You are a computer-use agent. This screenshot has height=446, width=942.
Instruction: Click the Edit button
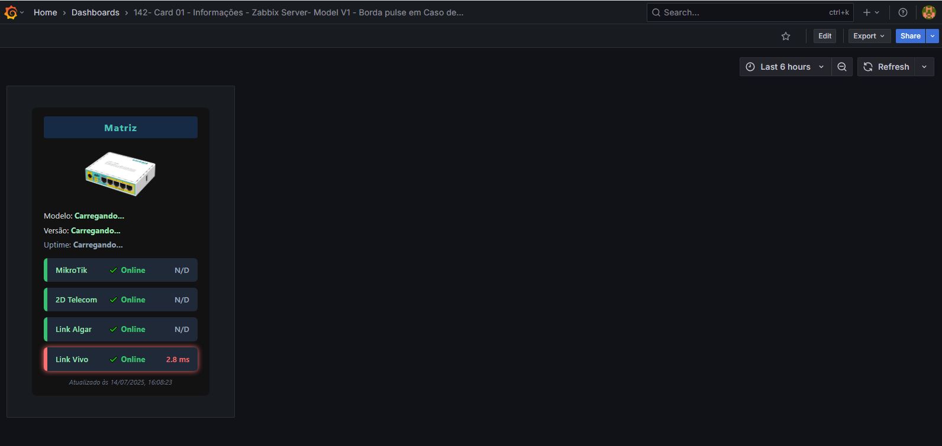pyautogui.click(x=825, y=36)
